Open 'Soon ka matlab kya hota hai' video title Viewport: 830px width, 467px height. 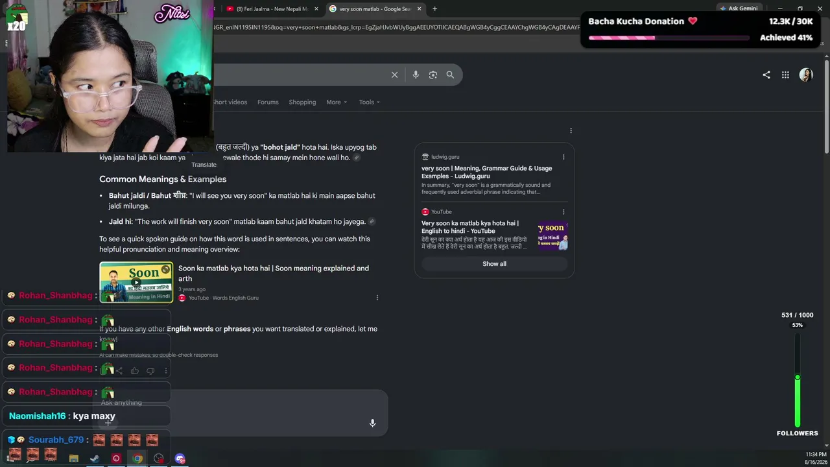coord(274,273)
